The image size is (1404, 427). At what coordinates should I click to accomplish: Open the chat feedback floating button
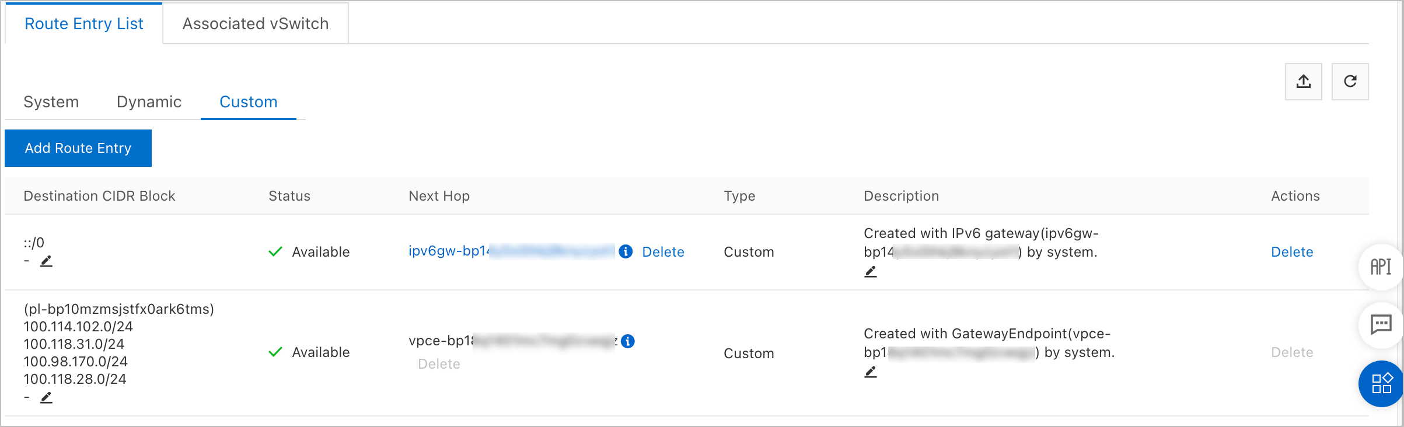click(x=1381, y=324)
